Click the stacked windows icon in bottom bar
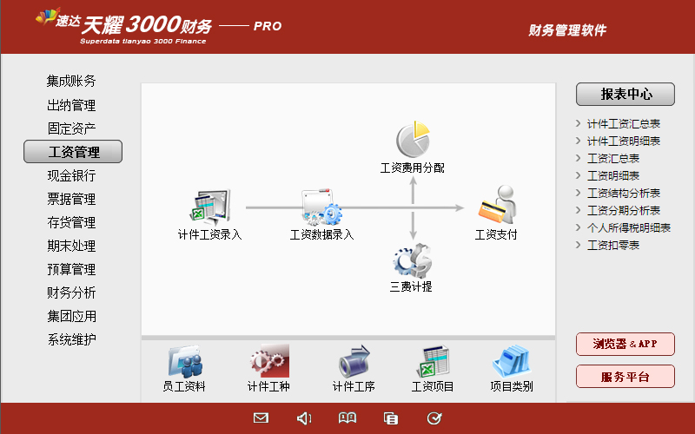 [x=390, y=418]
